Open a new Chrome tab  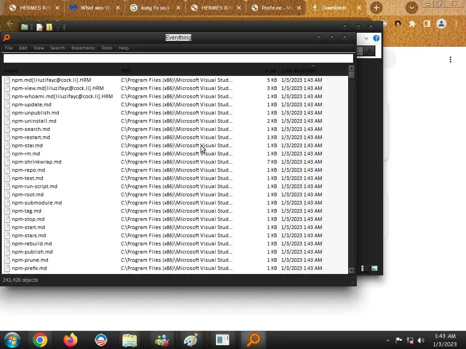pyautogui.click(x=376, y=8)
